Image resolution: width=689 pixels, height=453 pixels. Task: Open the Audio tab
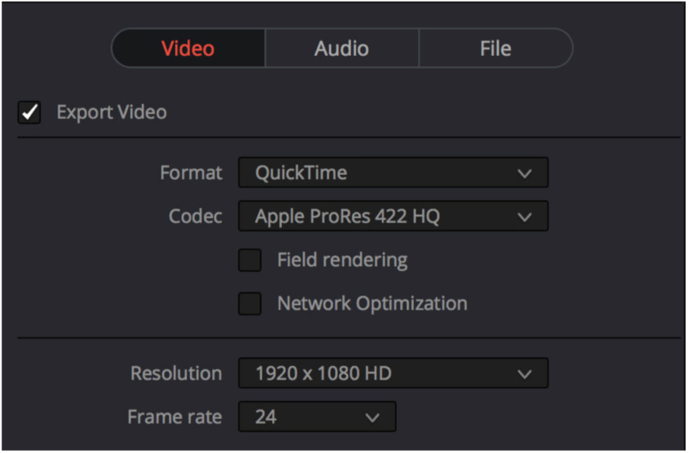(342, 48)
